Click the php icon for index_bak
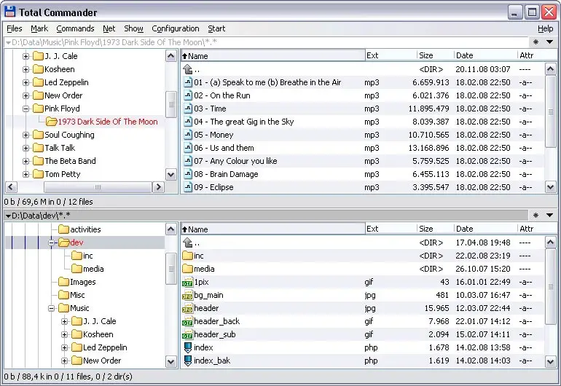The image size is (561, 386). point(187,361)
